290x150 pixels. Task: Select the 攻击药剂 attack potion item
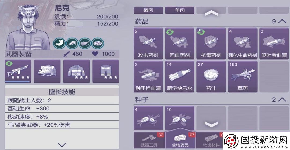point(148,44)
